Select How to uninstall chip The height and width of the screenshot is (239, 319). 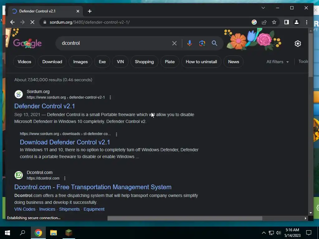tap(201, 62)
